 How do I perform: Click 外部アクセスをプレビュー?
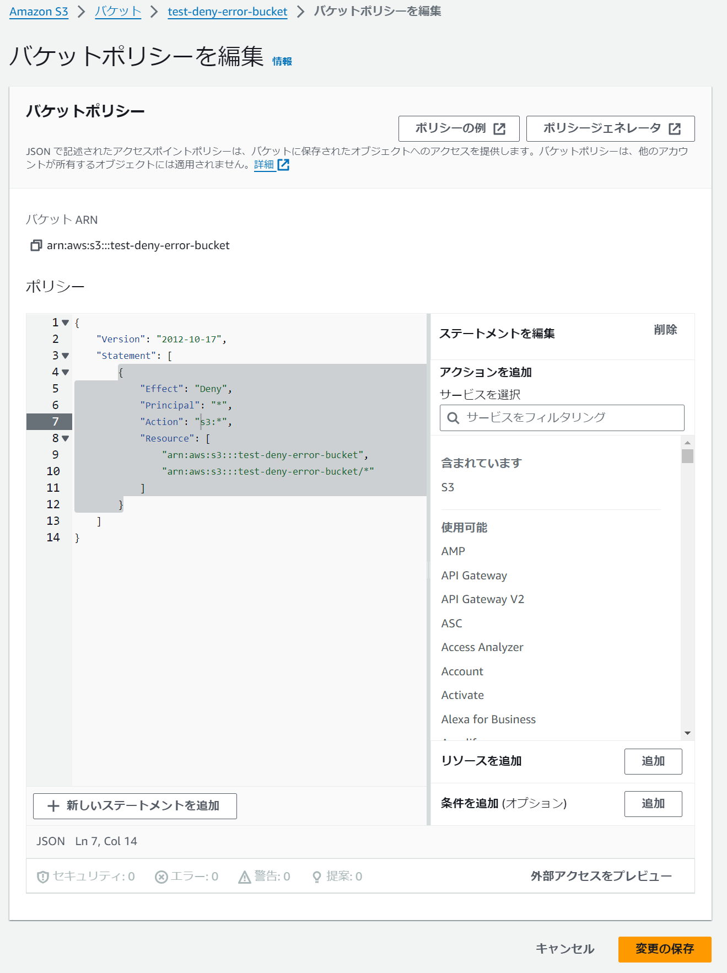coord(601,877)
